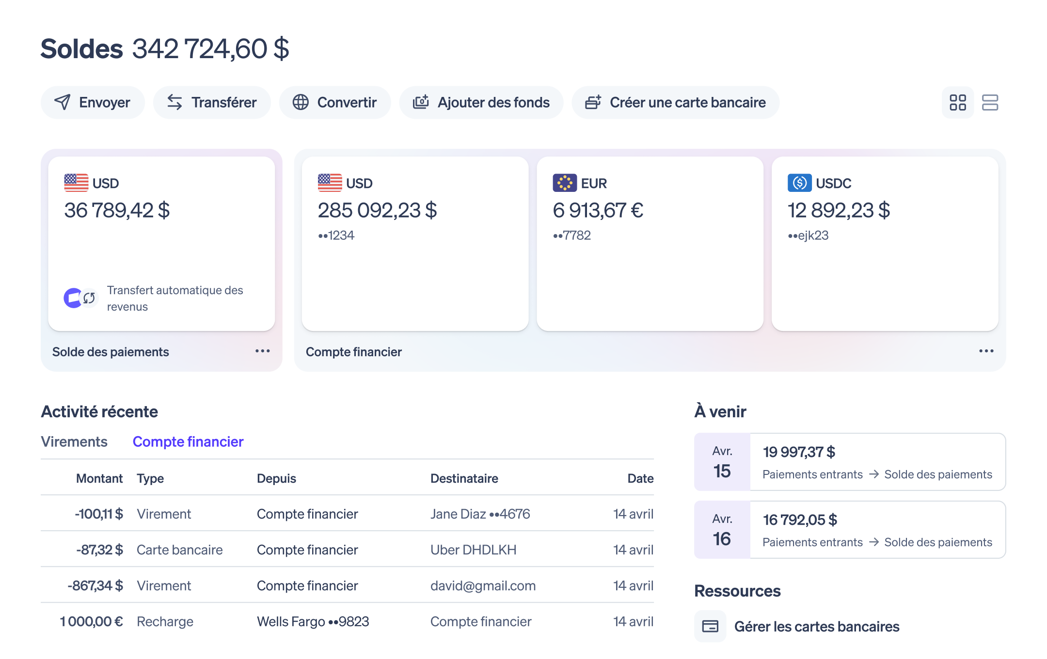Click the Créer une carte bancaire label
The height and width of the screenshot is (659, 1047).
pos(688,102)
